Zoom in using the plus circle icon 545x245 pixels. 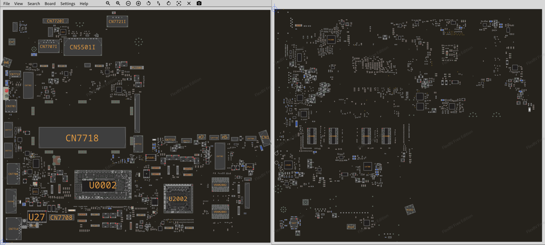point(138,3)
